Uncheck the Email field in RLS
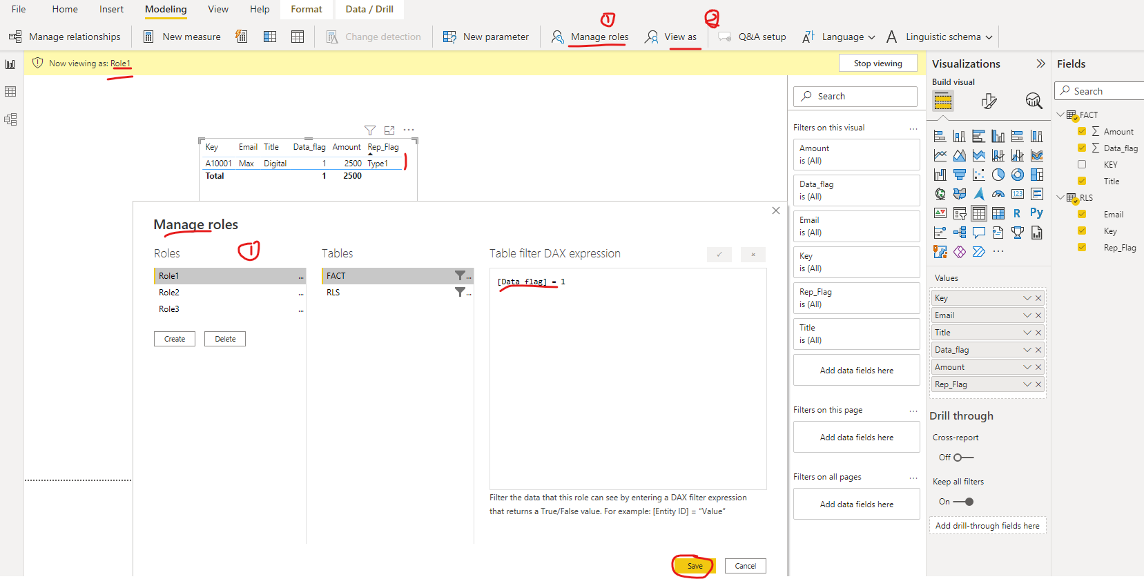The image size is (1144, 579). (x=1082, y=214)
